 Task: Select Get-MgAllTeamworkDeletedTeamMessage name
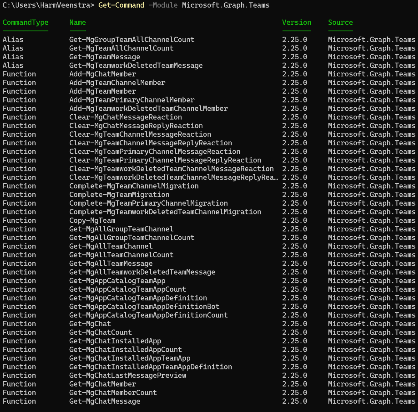click(142, 272)
